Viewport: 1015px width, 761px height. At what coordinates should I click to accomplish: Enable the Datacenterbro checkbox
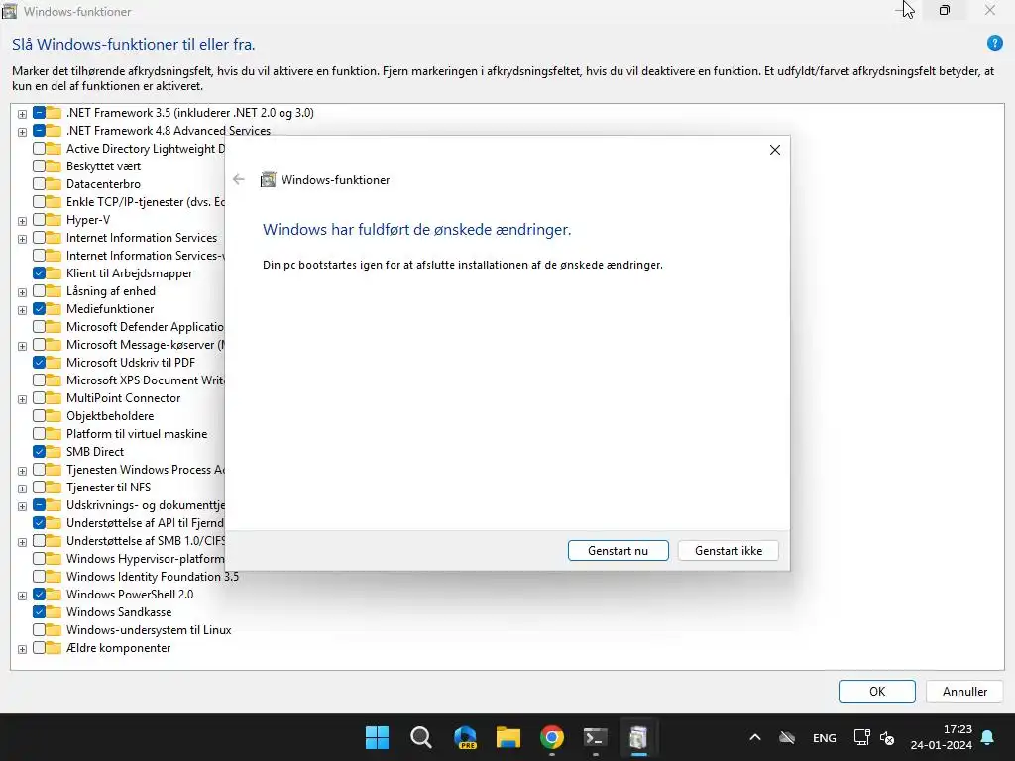[39, 183]
